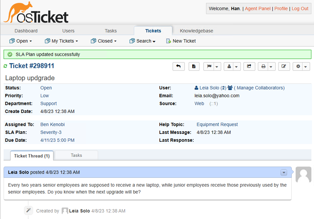Click Leia Solo's profile picture thumbnail
The image size is (314, 219).
click(x=303, y=174)
